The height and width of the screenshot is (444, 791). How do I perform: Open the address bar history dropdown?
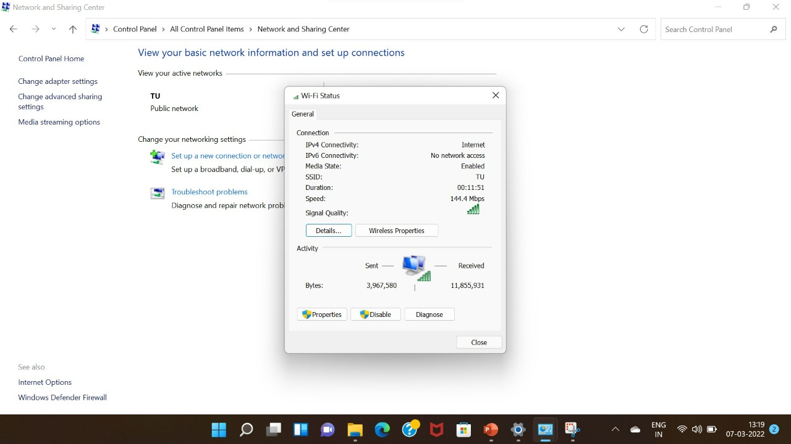coord(621,29)
